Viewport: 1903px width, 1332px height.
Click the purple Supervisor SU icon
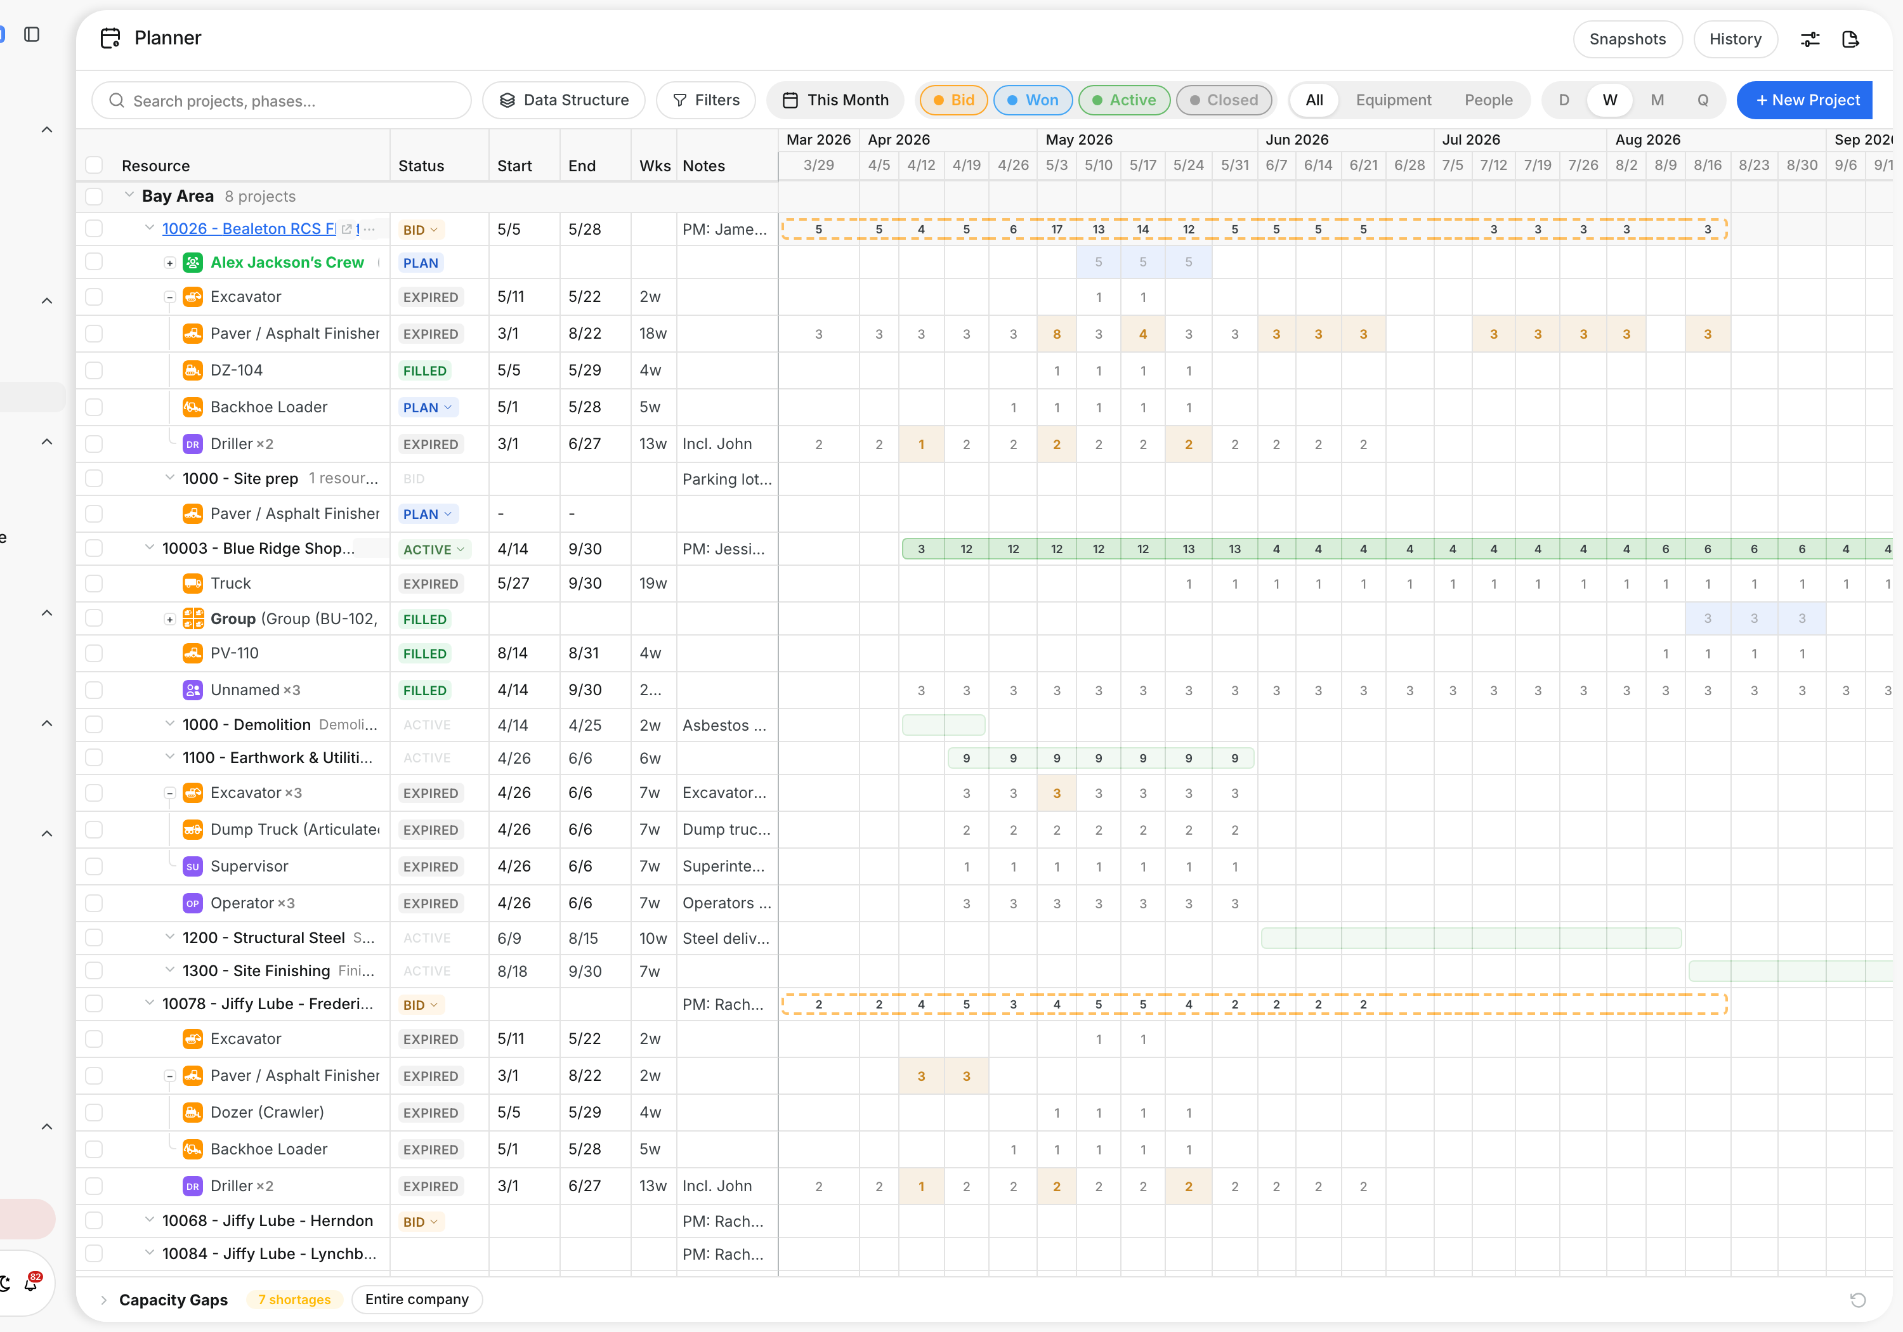[192, 866]
